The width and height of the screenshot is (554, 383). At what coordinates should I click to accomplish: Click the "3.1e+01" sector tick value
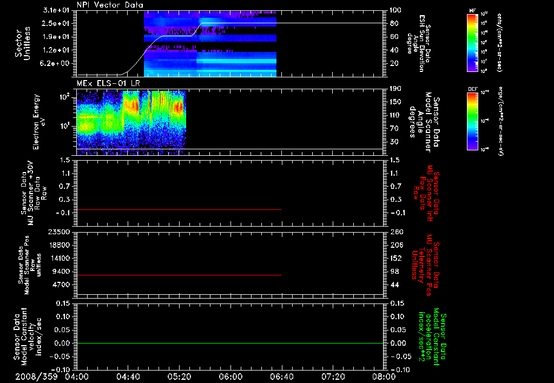(56, 10)
